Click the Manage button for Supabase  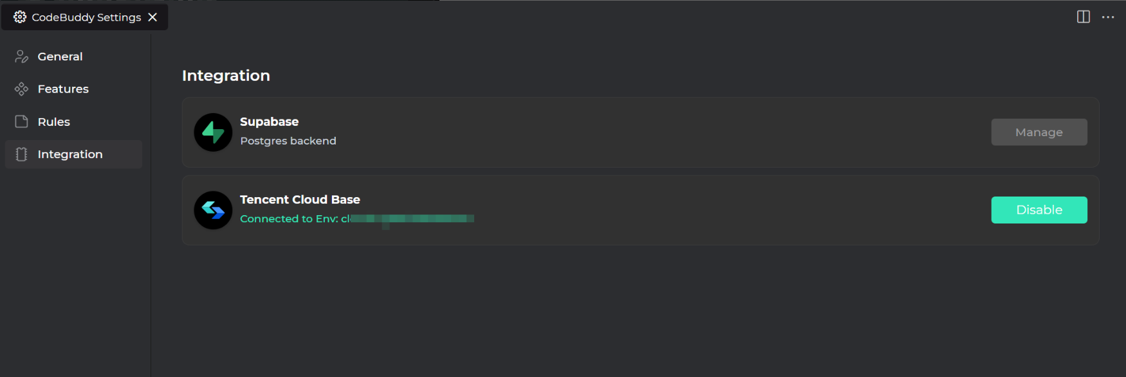tap(1038, 132)
